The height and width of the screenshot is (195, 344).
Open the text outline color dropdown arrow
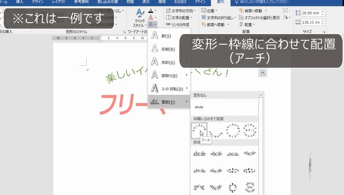(x=156, y=17)
